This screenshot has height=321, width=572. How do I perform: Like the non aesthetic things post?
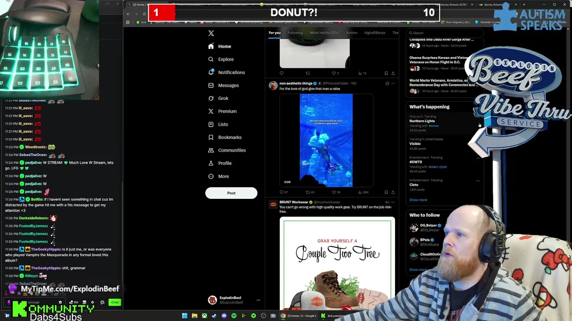pos(333,192)
